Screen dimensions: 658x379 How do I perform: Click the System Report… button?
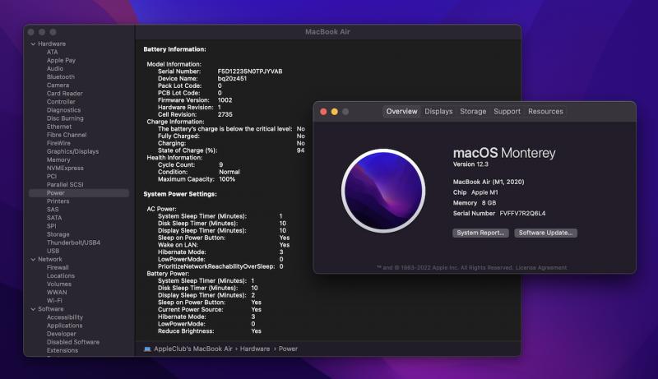click(480, 233)
